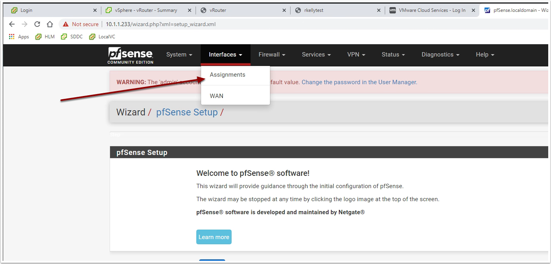Click the pfSense Community Edition logo

(131, 55)
